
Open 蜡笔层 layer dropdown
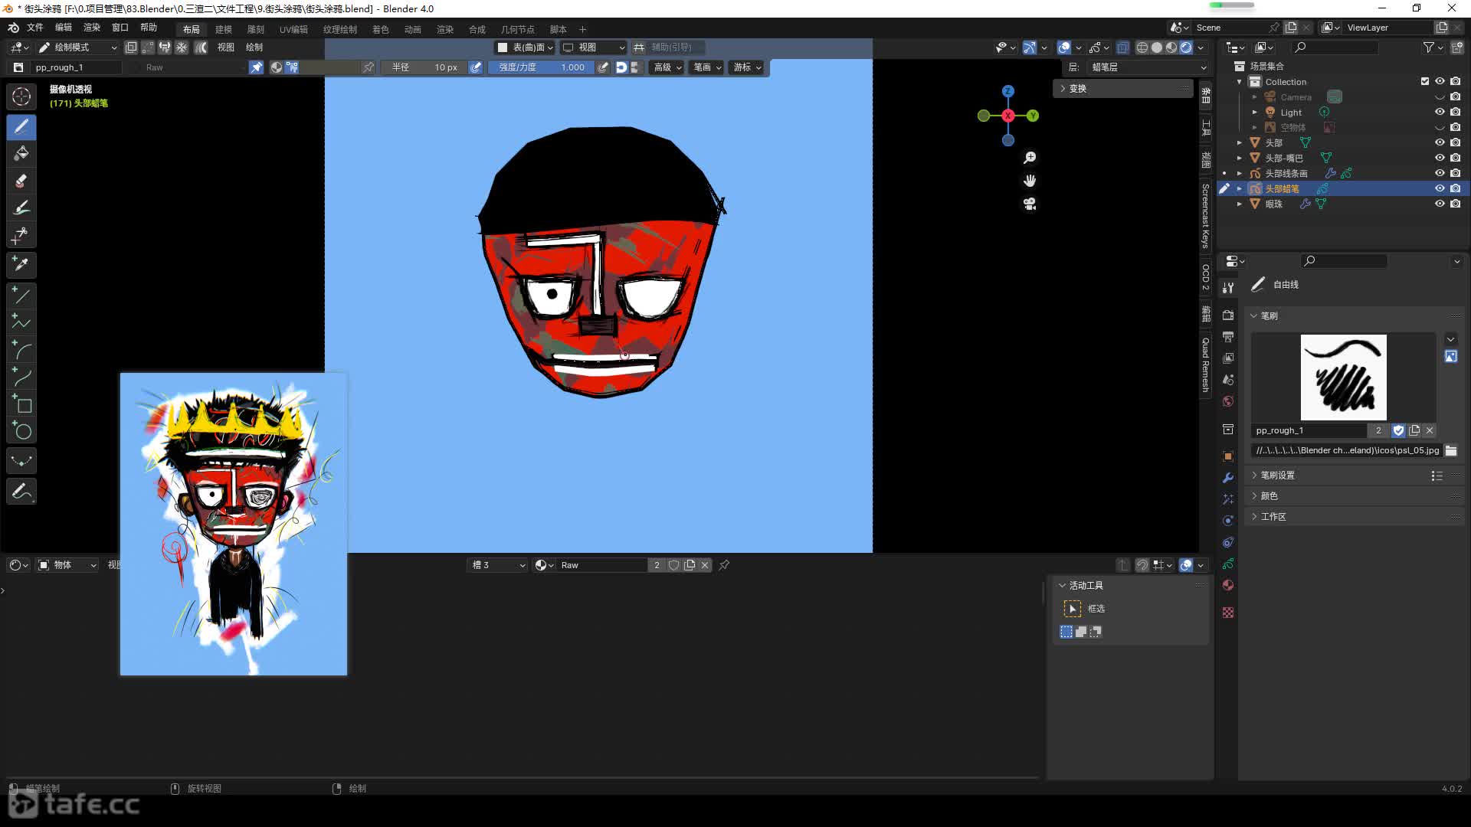click(x=1148, y=67)
